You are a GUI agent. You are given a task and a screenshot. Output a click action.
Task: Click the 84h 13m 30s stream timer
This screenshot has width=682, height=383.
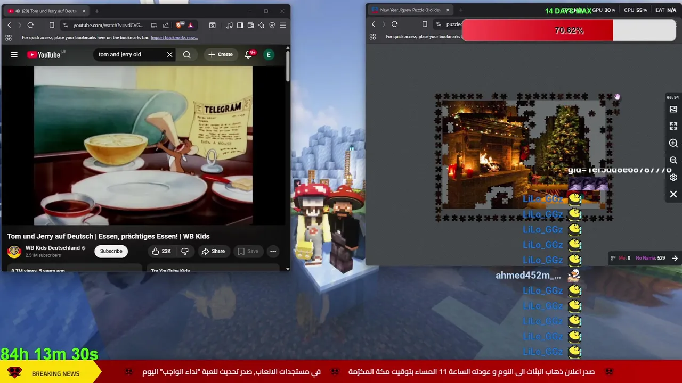coord(49,354)
